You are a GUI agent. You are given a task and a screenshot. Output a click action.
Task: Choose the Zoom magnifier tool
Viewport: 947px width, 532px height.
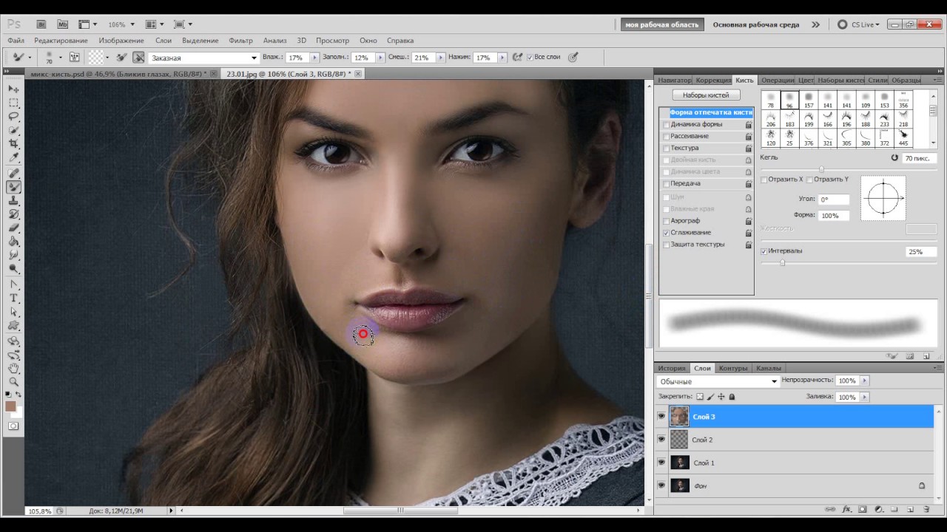pyautogui.click(x=13, y=382)
